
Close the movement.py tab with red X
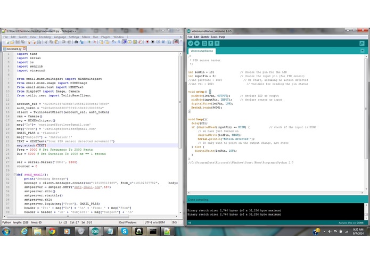pos(24,49)
